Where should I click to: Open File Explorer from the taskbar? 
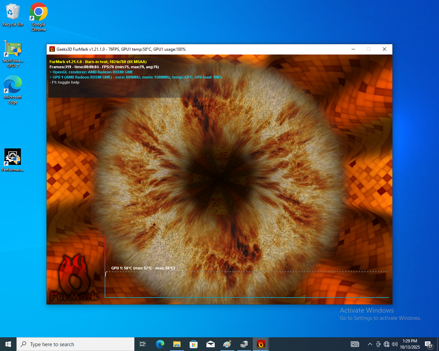[177, 344]
